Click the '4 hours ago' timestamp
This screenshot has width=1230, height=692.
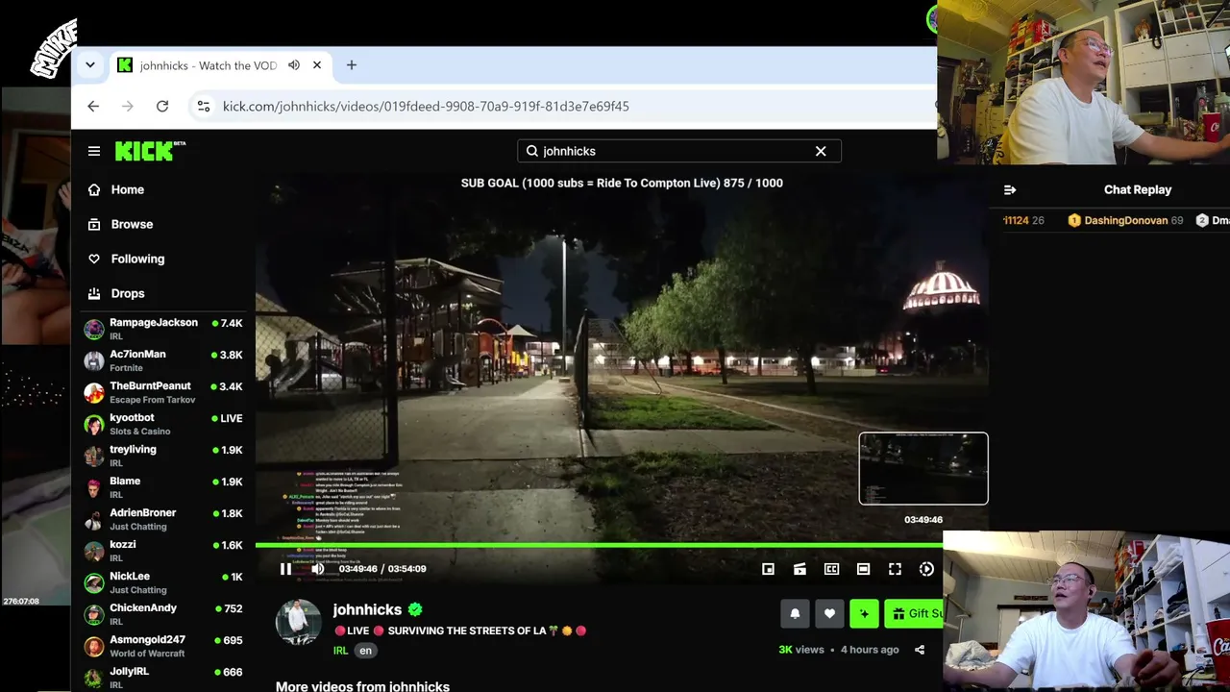click(870, 650)
